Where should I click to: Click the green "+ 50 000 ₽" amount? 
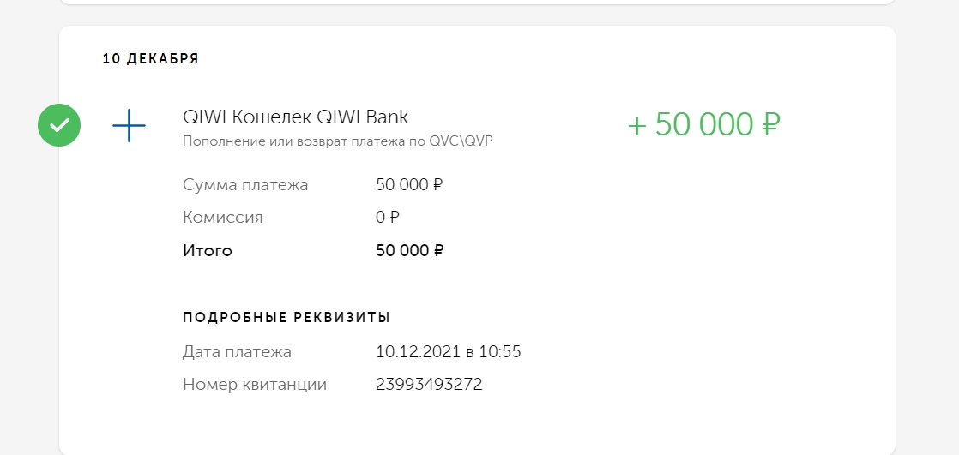pyautogui.click(x=703, y=125)
